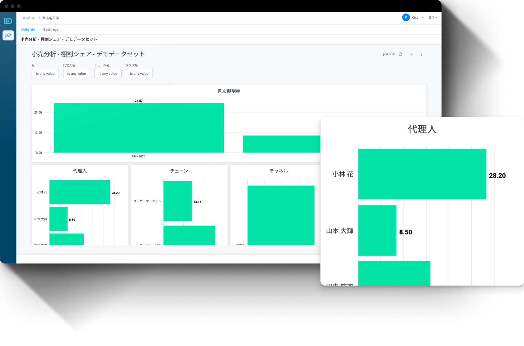The image size is (524, 346).
Task: Open the チェーン名 filter value selector
Action: click(x=108, y=74)
